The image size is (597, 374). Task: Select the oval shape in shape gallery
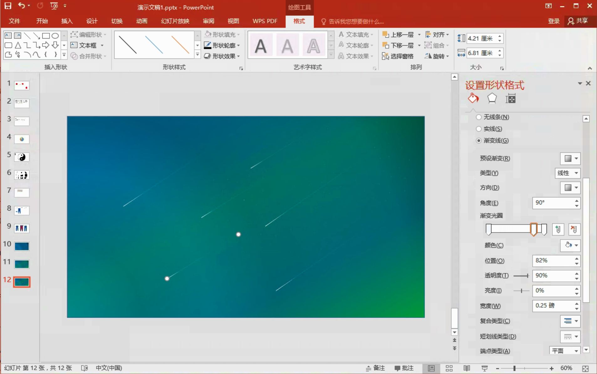tap(55, 35)
